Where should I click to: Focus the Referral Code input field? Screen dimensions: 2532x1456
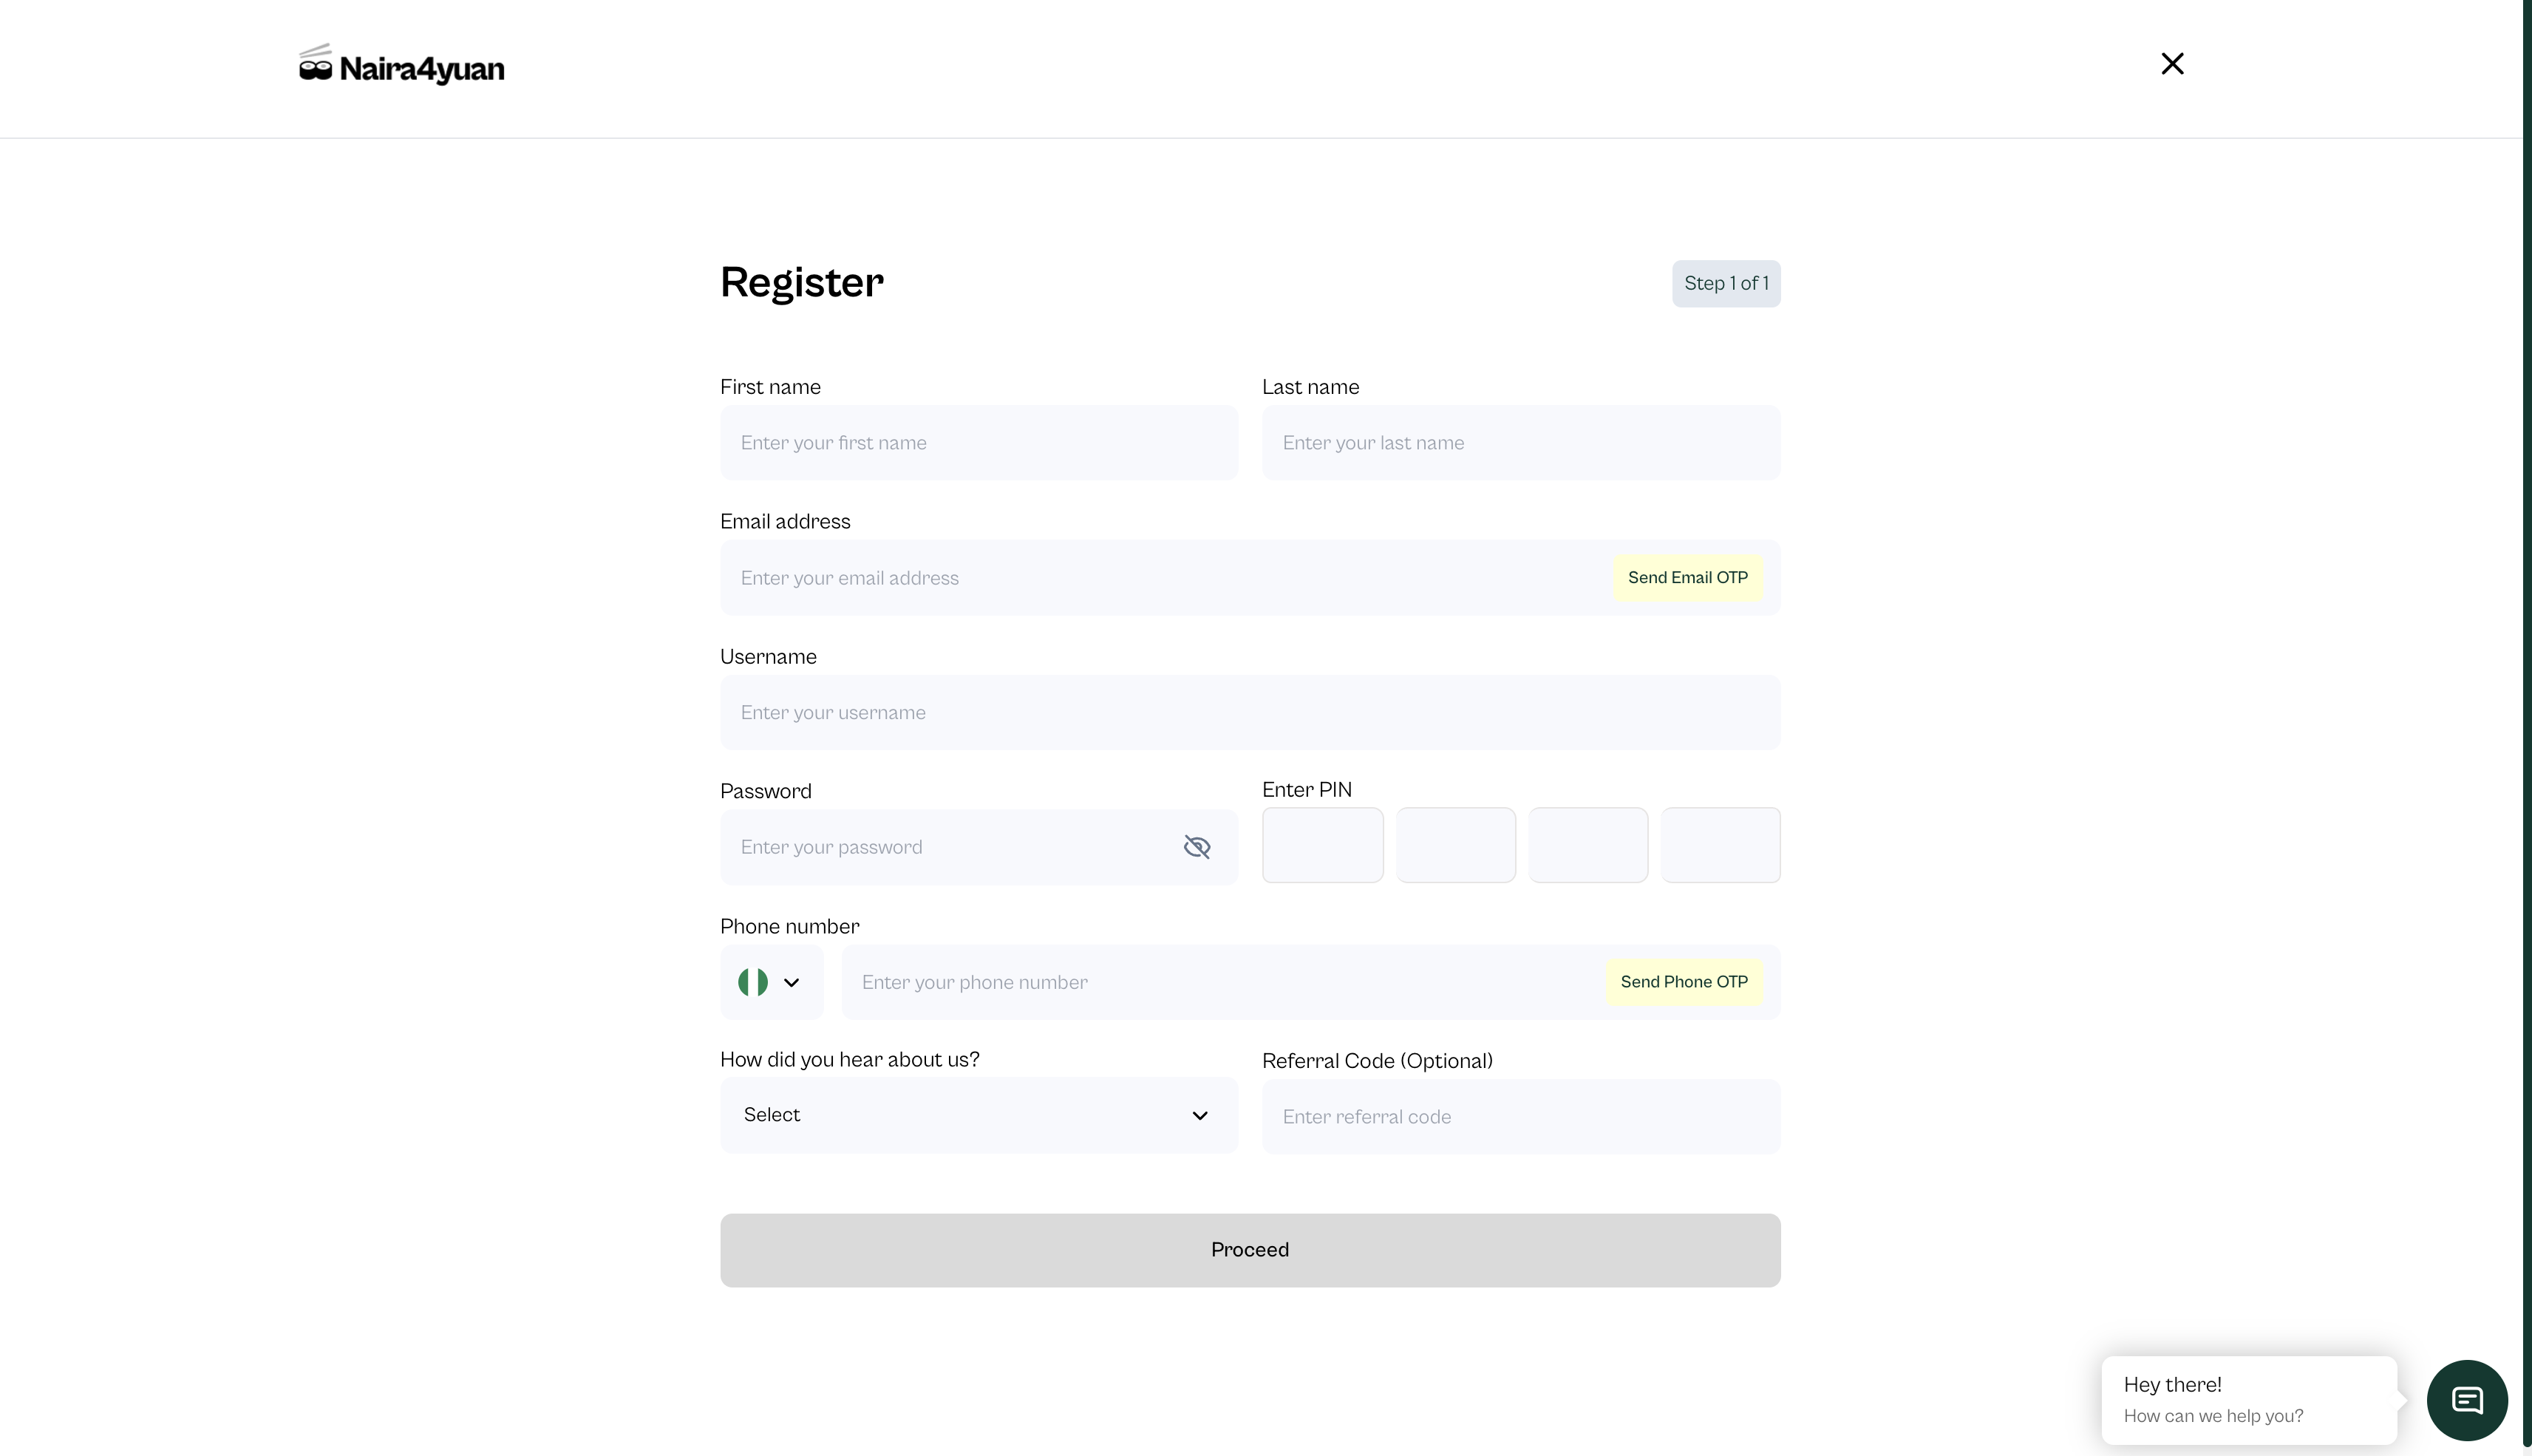(1520, 1117)
